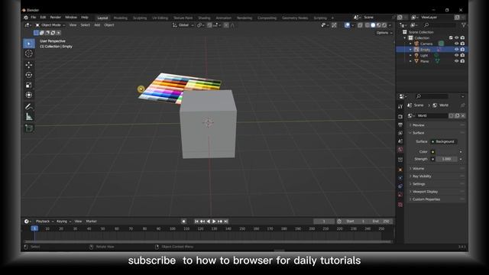Open the Edit menu

43,18
